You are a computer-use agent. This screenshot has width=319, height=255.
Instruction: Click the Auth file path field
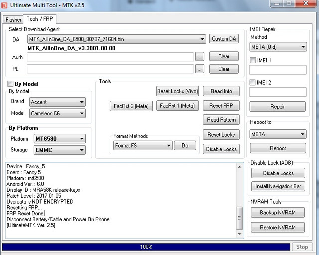click(x=110, y=57)
